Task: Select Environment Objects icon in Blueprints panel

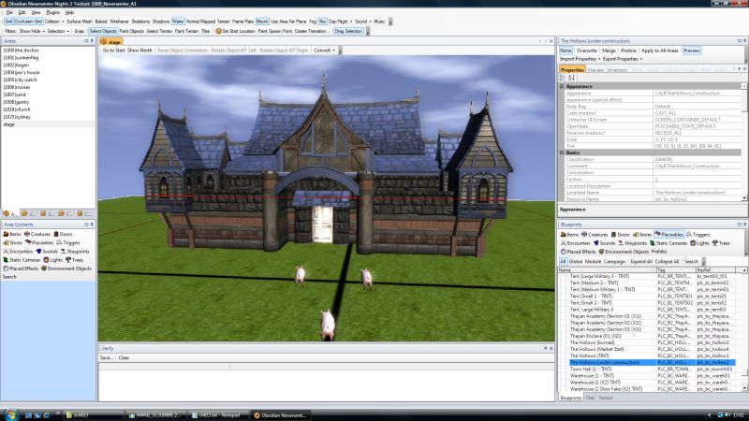Action: point(601,252)
